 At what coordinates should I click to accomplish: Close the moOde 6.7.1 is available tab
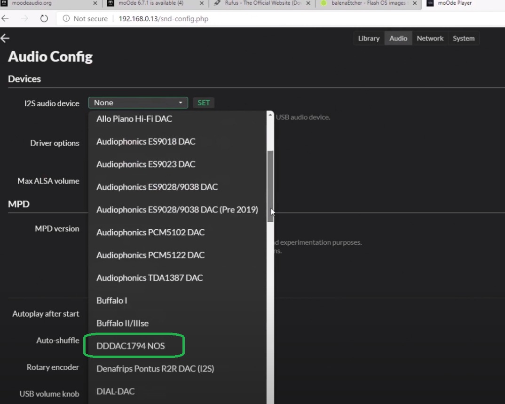click(x=202, y=3)
